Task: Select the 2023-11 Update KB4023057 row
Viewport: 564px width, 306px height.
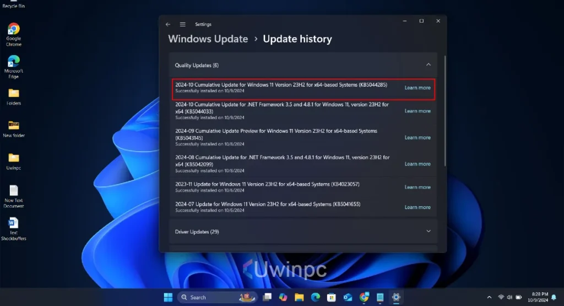Action: pyautogui.click(x=303, y=187)
